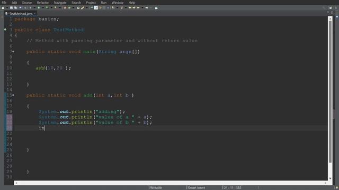The height and width of the screenshot is (190, 339).
Task: Click the Writable status bar entry
Action: pos(156,188)
